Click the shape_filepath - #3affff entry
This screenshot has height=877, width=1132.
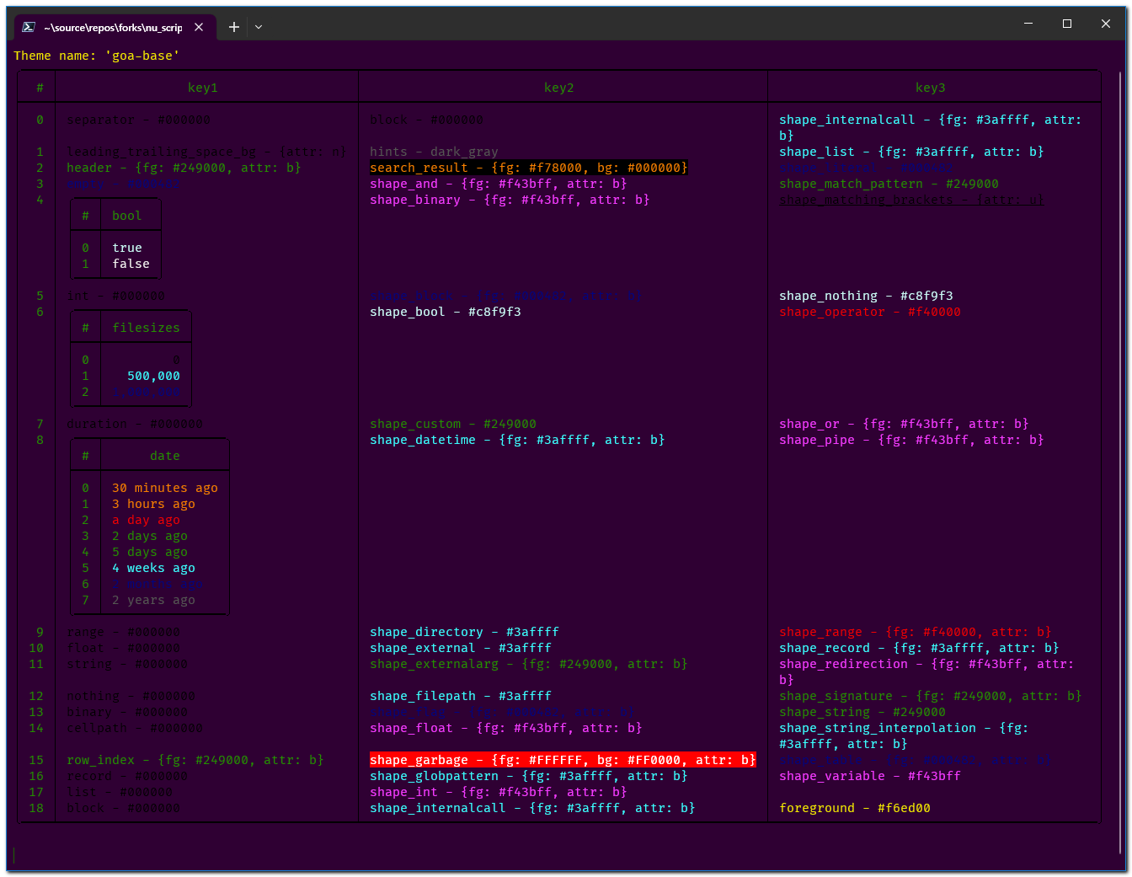[461, 696]
